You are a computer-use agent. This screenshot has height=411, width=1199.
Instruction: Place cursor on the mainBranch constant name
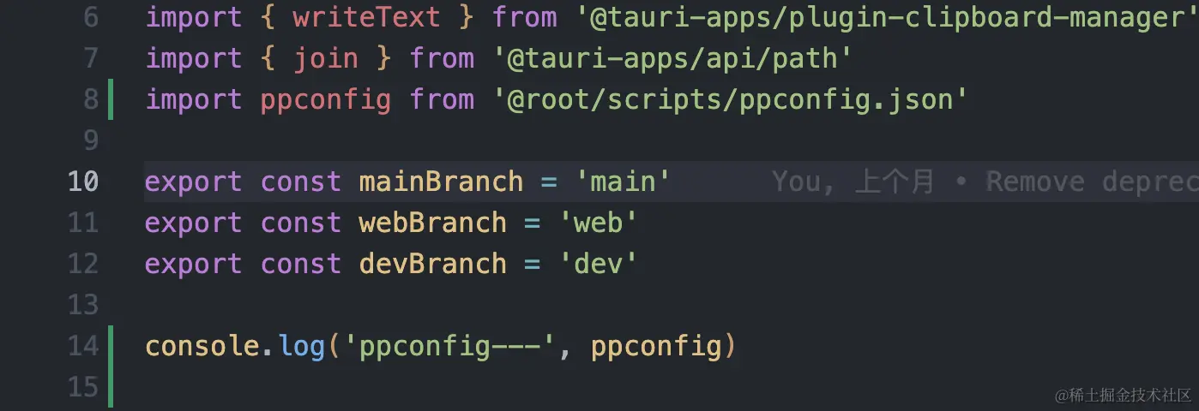click(441, 182)
